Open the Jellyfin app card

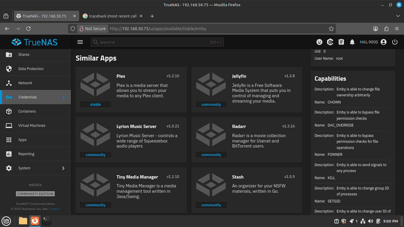247,90
